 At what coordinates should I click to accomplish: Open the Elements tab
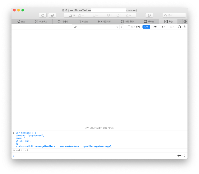pyautogui.click(x=21, y=21)
